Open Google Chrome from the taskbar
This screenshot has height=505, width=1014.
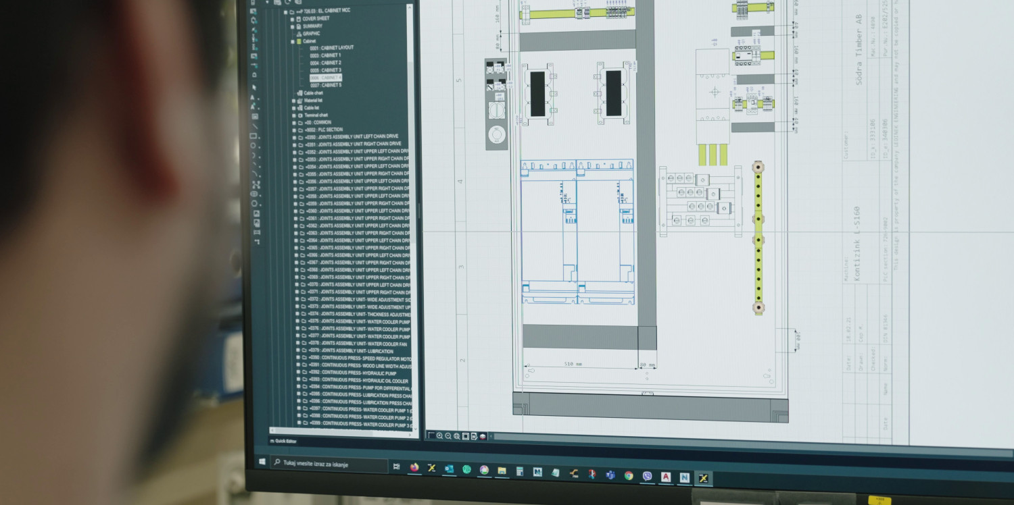click(629, 475)
